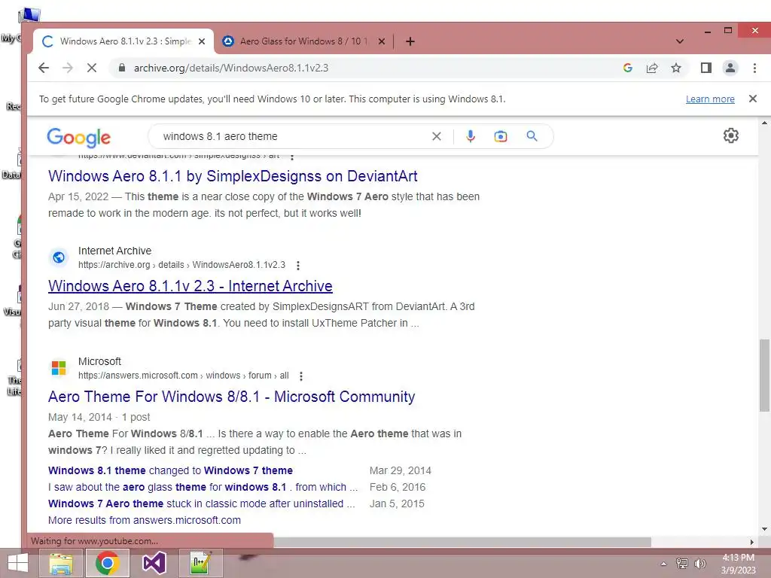This screenshot has width=771, height=578.
Task: Open the Chrome profile avatar
Action: [x=730, y=68]
